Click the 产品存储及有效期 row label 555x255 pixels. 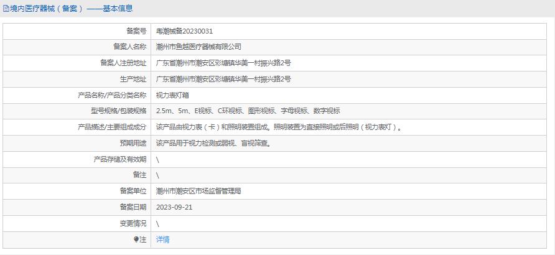(x=120, y=159)
